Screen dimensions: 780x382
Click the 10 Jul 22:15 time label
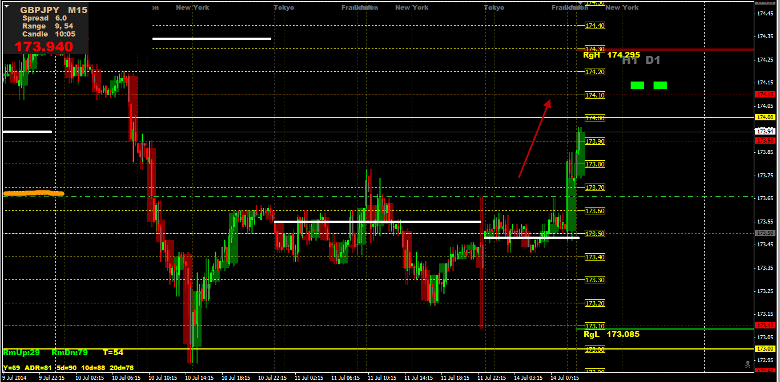pyautogui.click(x=272, y=377)
